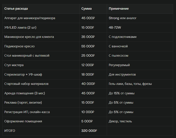Select the "Стул мастера" cell

point(14,65)
